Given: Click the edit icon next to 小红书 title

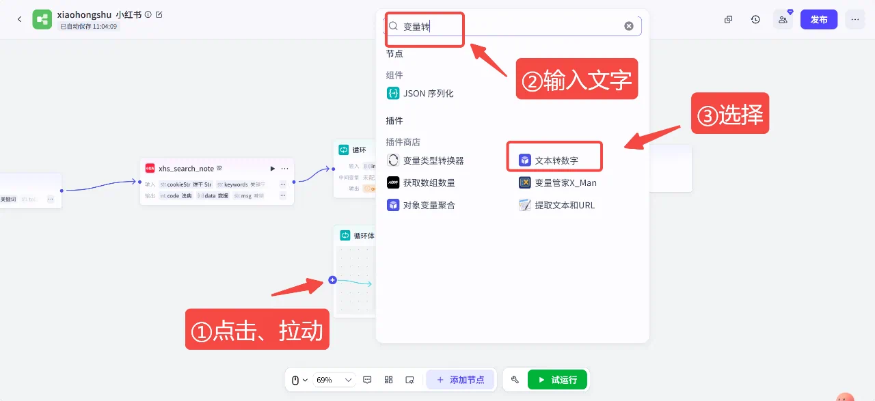Looking at the screenshot, I should 159,14.
